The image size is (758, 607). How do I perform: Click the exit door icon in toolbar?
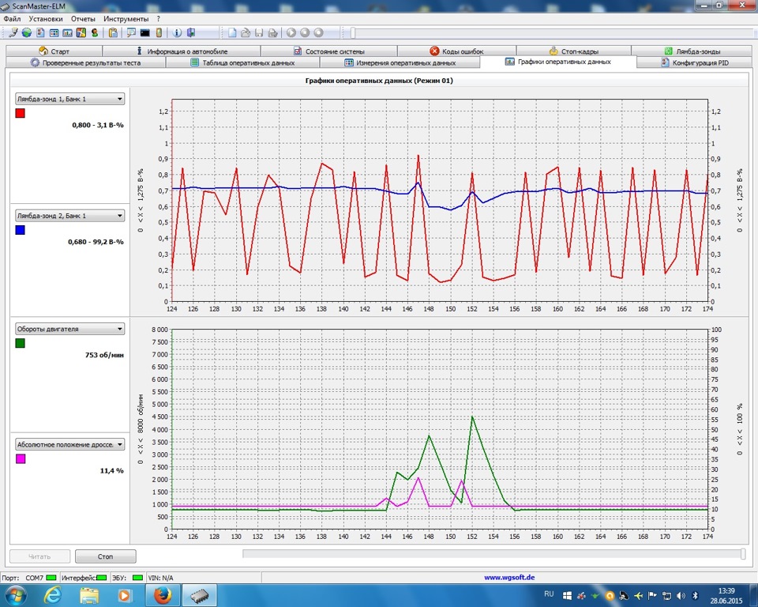point(190,32)
